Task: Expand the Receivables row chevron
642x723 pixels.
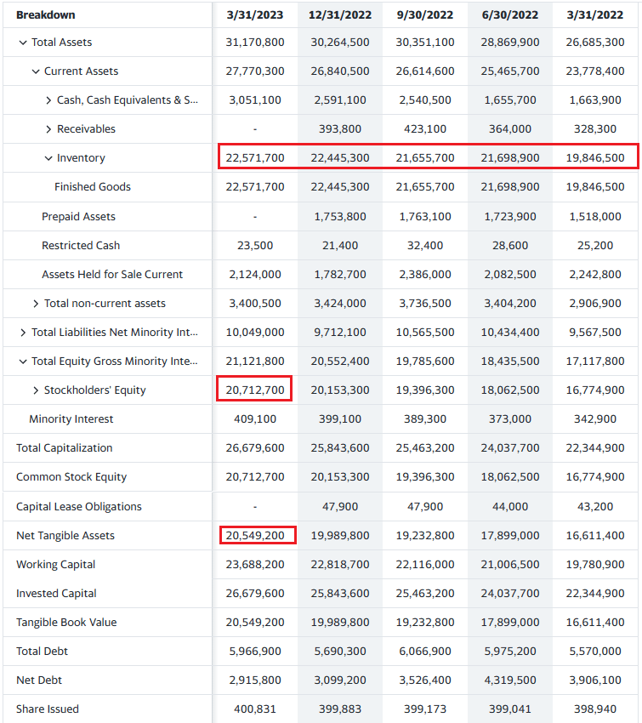Action: [48, 129]
